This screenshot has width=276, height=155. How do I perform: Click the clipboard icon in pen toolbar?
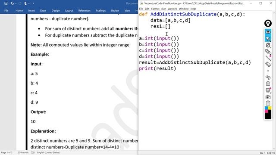click(268, 103)
